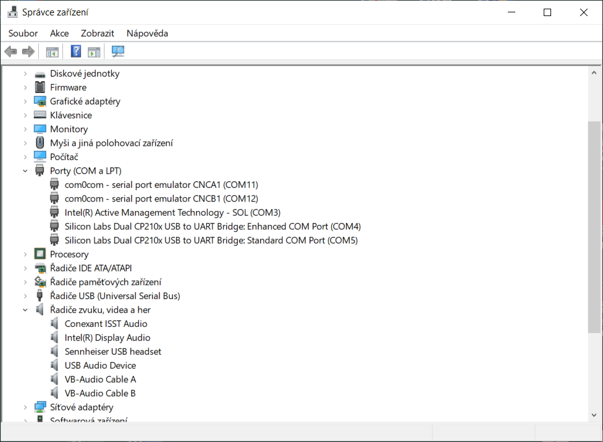
Task: Open the Nápověda menu
Action: pyautogui.click(x=147, y=33)
